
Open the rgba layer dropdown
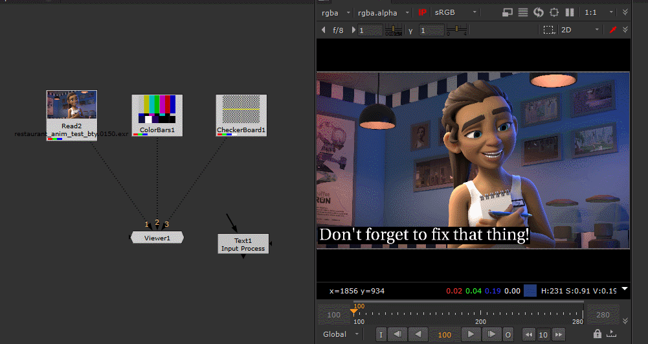click(x=335, y=13)
